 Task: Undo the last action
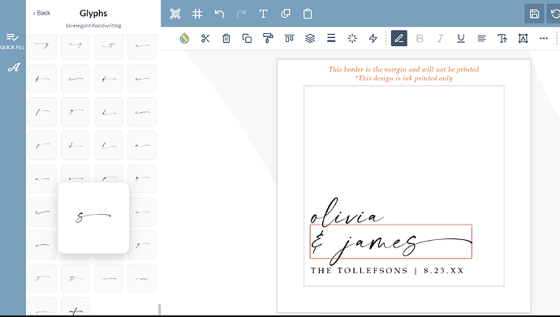(219, 14)
